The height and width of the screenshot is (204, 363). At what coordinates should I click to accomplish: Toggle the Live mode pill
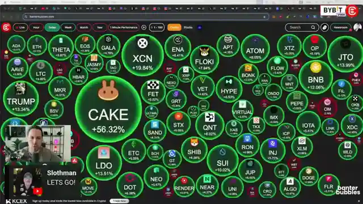pos(20,28)
